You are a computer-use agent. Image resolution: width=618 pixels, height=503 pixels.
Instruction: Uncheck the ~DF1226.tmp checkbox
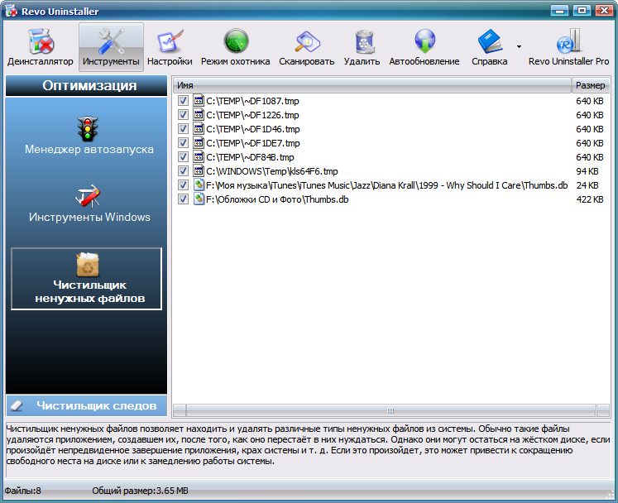183,115
